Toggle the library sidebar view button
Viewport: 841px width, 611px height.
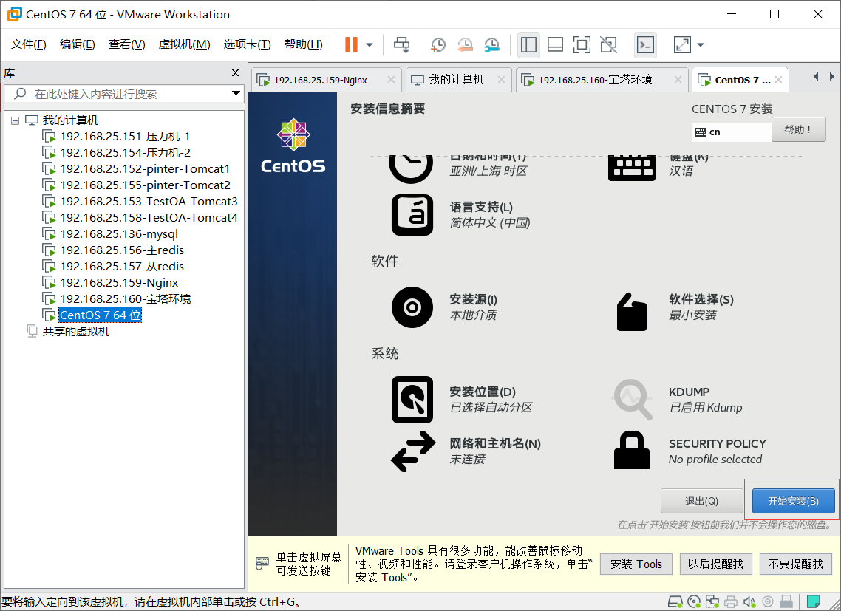pos(528,44)
